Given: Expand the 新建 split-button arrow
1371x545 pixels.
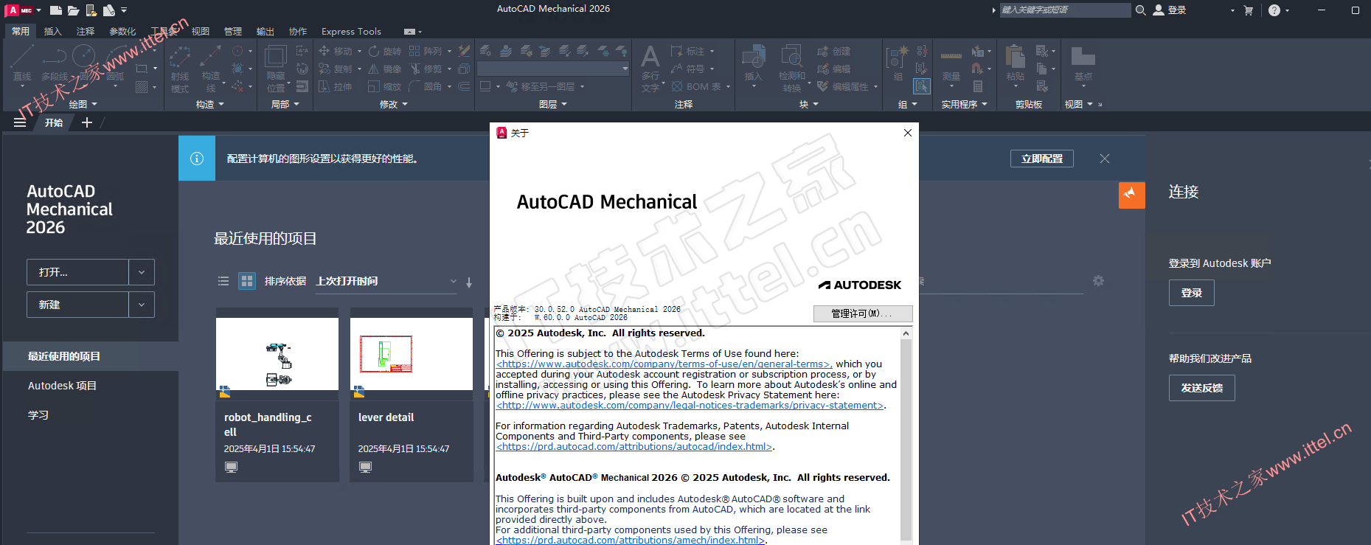Looking at the screenshot, I should pos(142,305).
